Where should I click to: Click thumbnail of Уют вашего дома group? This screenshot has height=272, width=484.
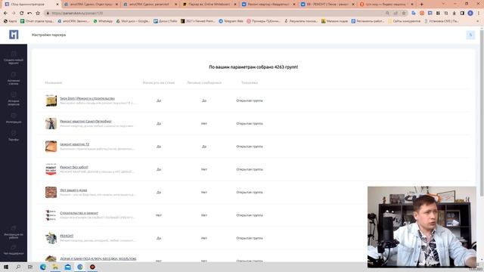click(x=51, y=192)
